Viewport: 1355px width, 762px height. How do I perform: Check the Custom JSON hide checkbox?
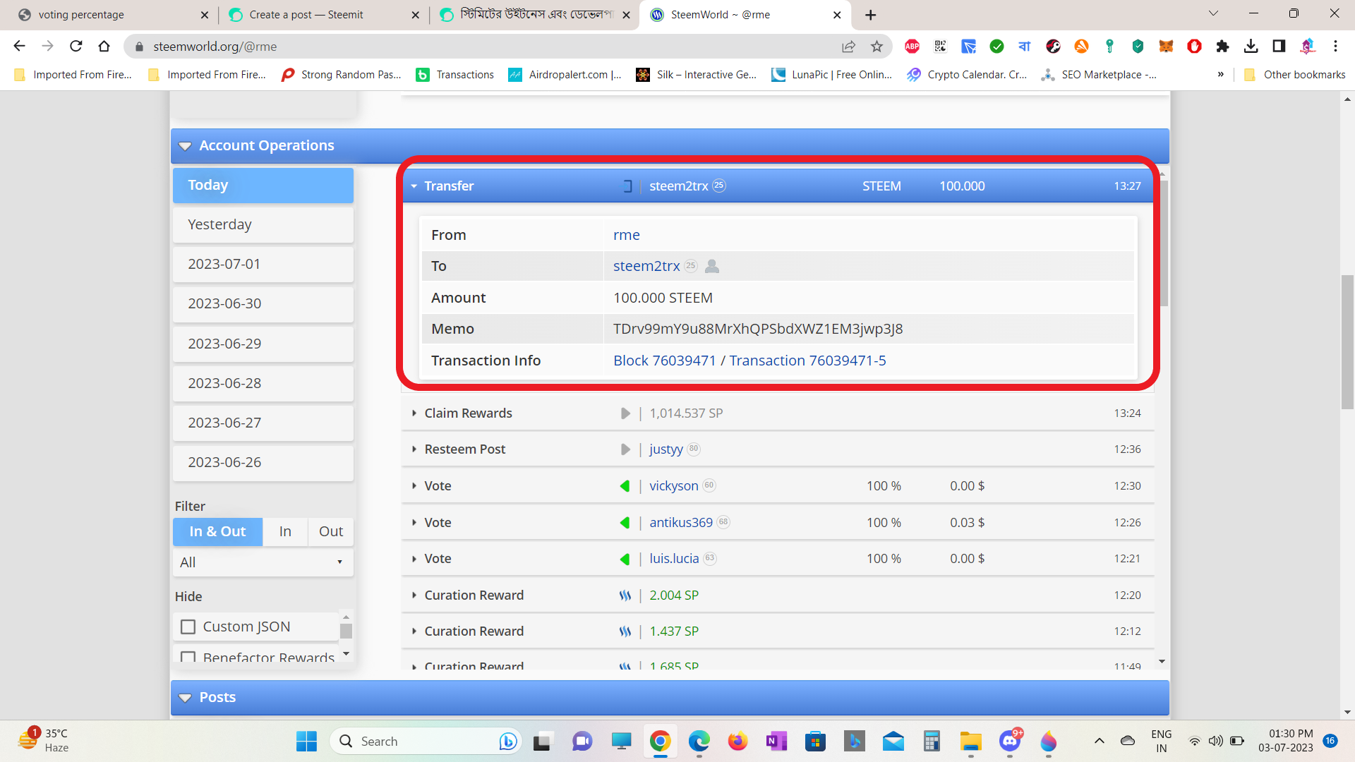(188, 627)
